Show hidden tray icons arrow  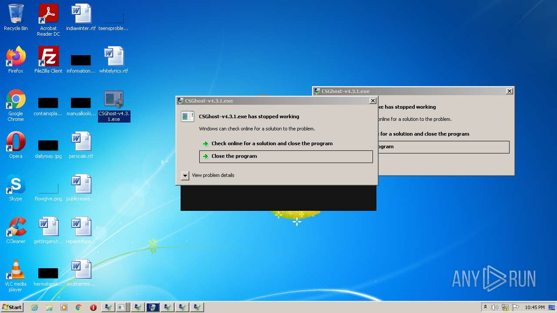pyautogui.click(x=485, y=307)
